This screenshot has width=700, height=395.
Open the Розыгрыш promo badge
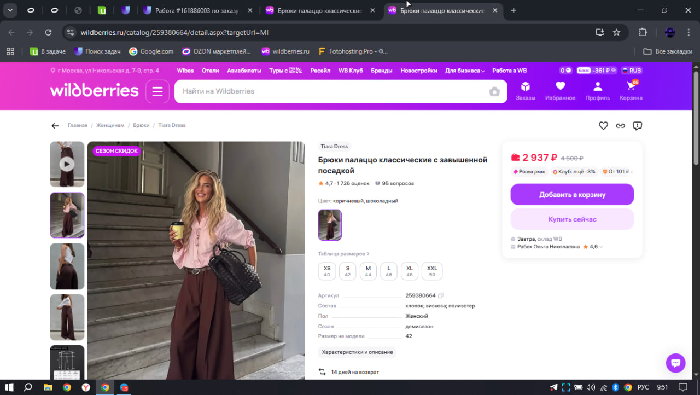[529, 172]
